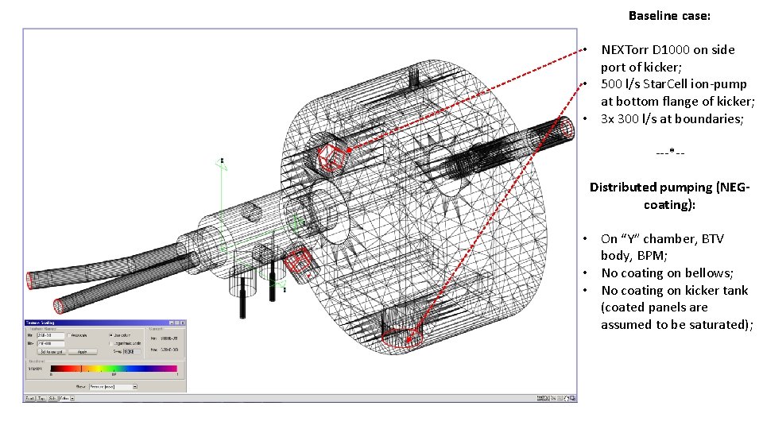Click "No coating on bellows" text

[x=667, y=272]
